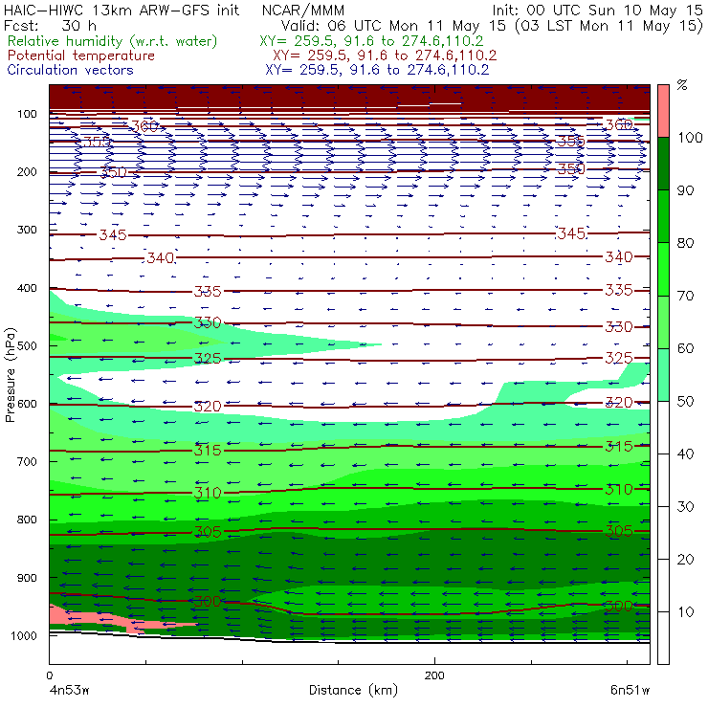
Task: Click the green XY coordinates line
Action: pos(371,41)
